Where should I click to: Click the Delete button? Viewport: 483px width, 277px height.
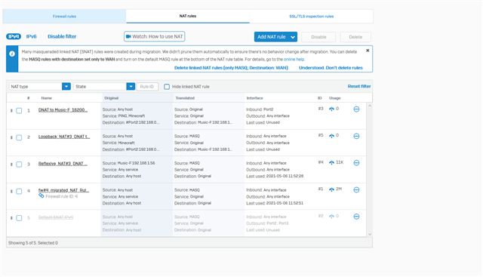coord(355,37)
